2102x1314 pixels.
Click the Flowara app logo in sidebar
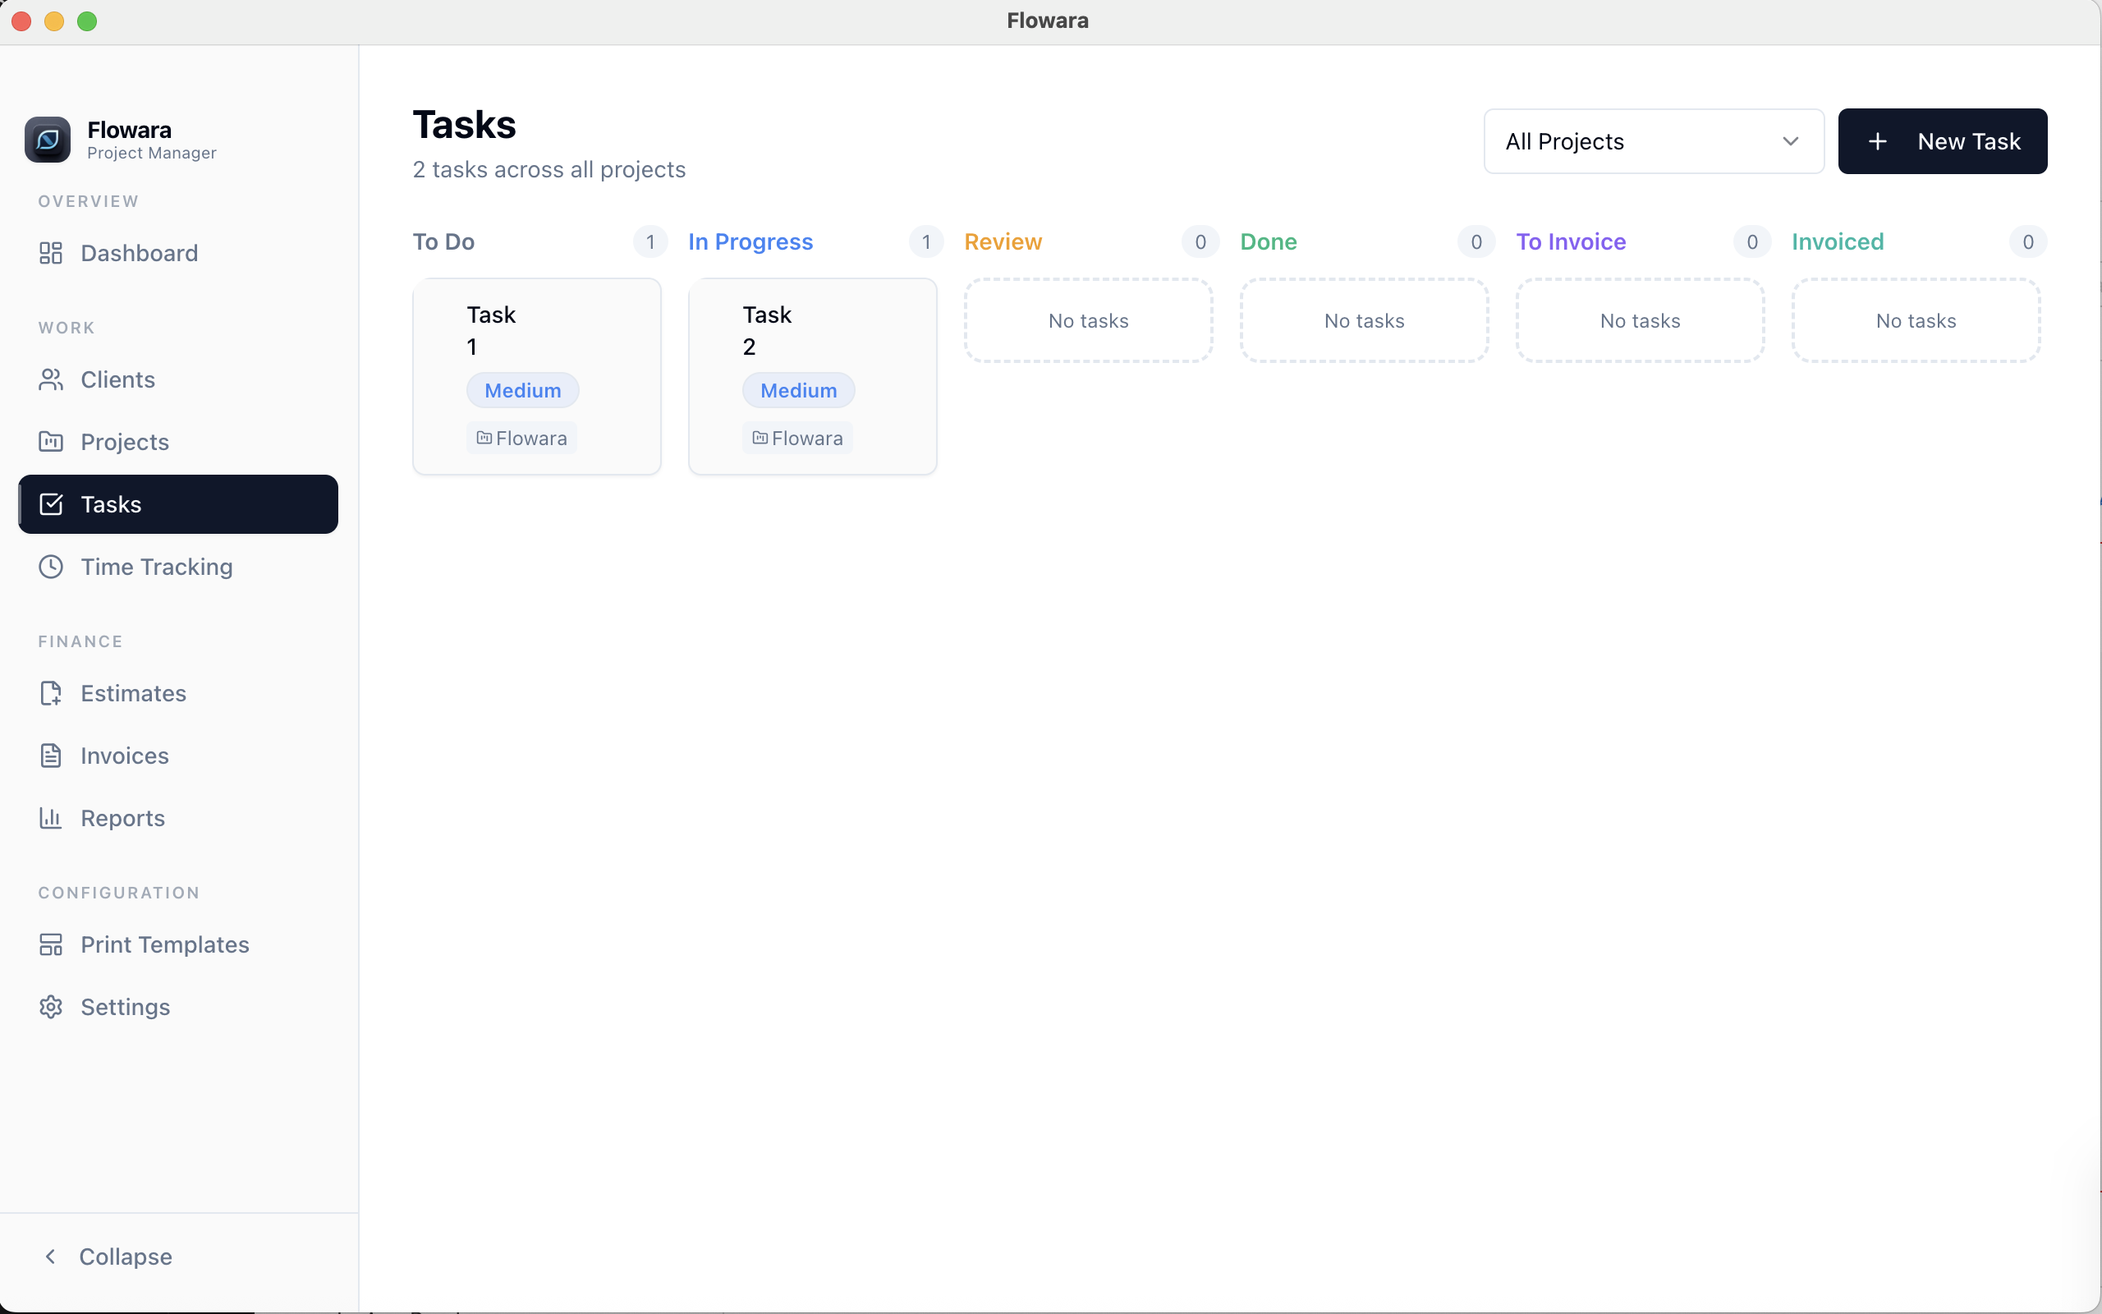click(x=48, y=139)
